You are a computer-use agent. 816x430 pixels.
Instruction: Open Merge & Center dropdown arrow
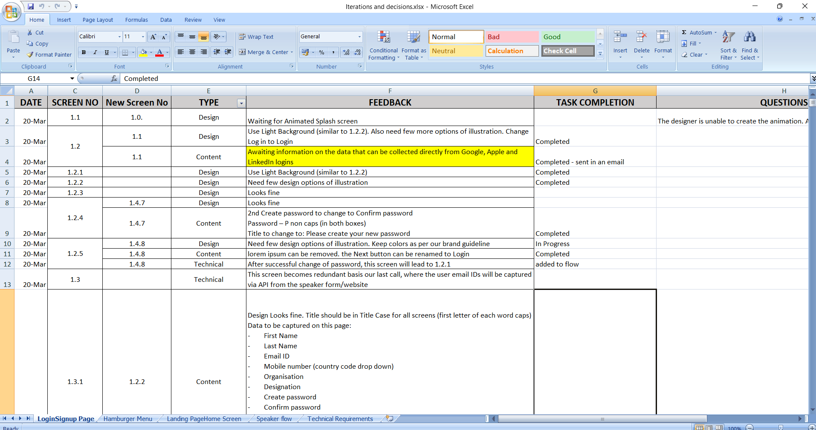pyautogui.click(x=292, y=52)
